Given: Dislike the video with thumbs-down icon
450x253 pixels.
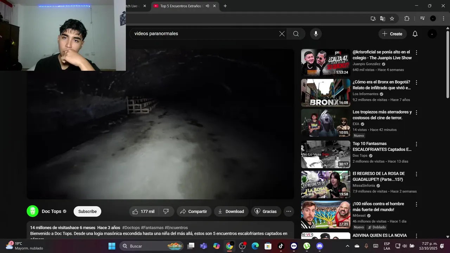Looking at the screenshot, I should coord(166,211).
